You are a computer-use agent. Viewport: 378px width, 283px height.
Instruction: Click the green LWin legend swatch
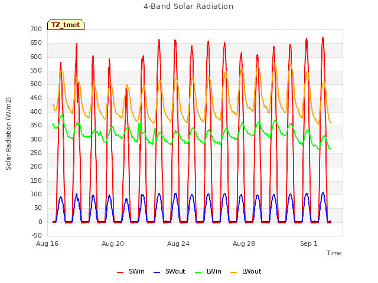point(198,272)
